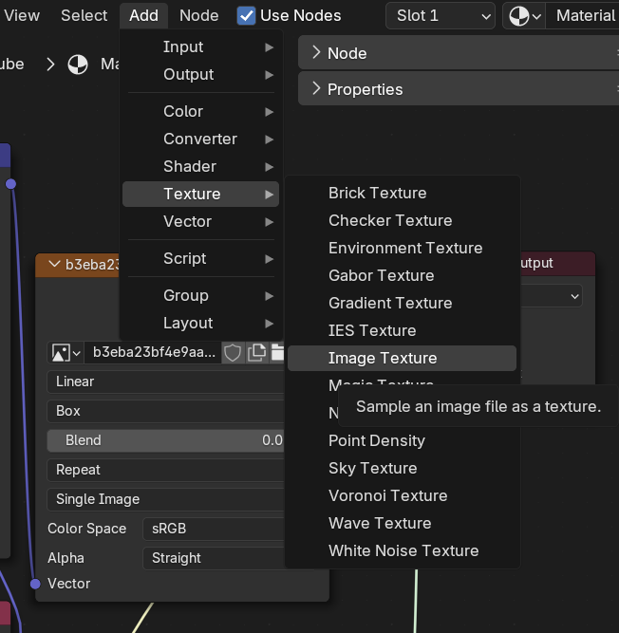The width and height of the screenshot is (619, 633).
Task: Open material sphere browse dropdown
Action: click(x=523, y=15)
